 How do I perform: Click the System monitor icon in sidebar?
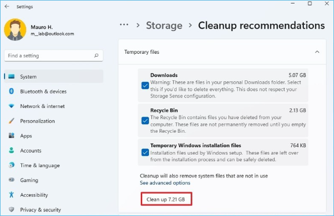pos(12,76)
